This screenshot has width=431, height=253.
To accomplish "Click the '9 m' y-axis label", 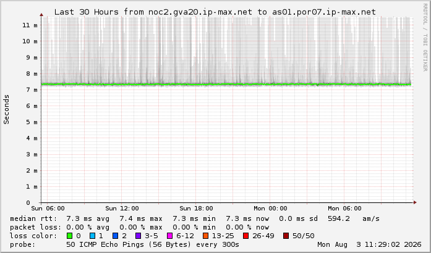I will (32, 57).
